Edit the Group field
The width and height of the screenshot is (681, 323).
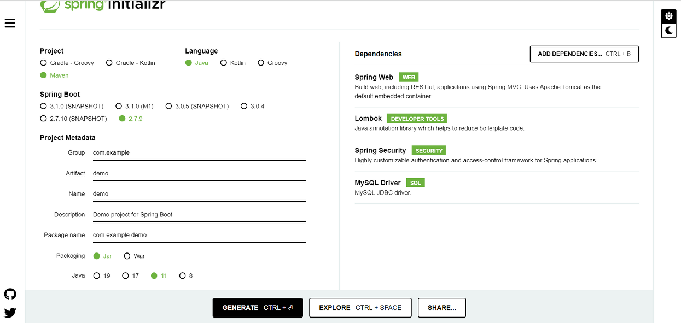click(199, 153)
